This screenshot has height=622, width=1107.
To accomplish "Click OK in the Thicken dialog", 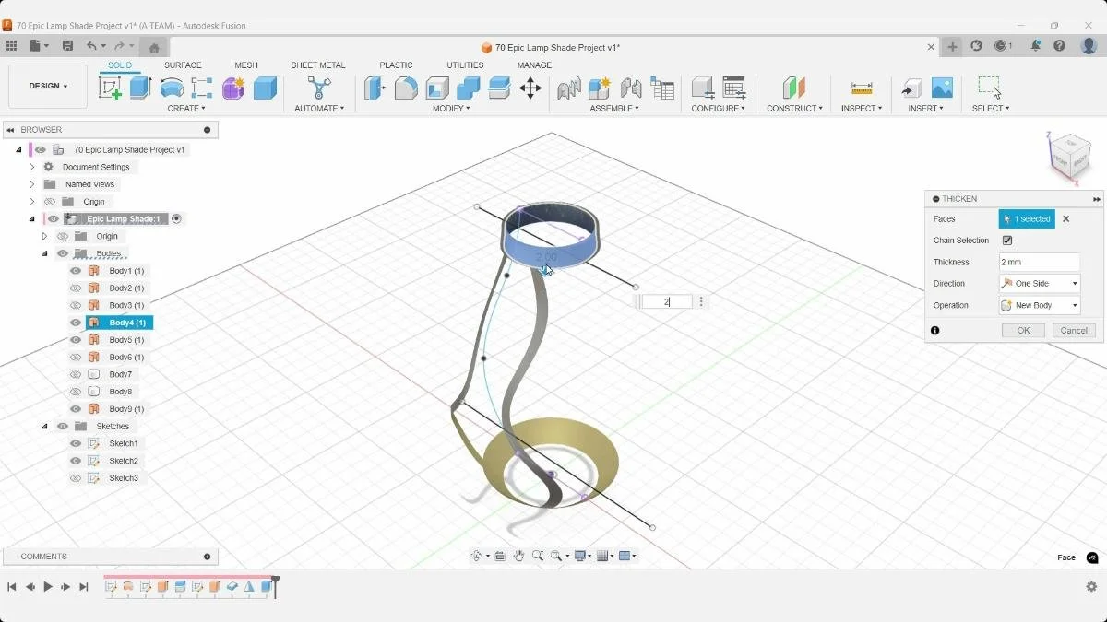I will tap(1023, 330).
